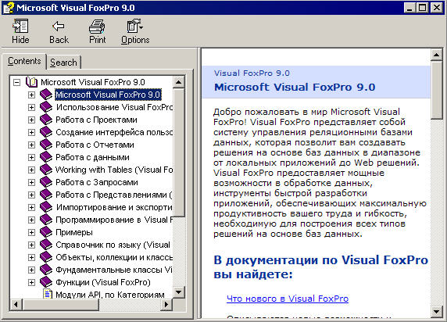
Task: Expand the Функции (Visual FoxPro) node
Action: coord(31,282)
